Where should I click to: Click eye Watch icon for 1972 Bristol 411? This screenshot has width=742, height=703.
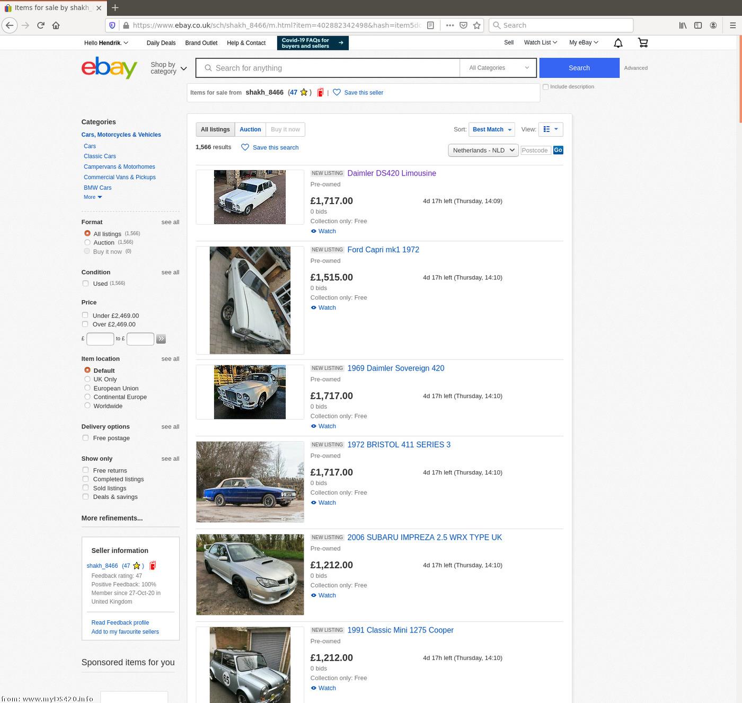(314, 503)
